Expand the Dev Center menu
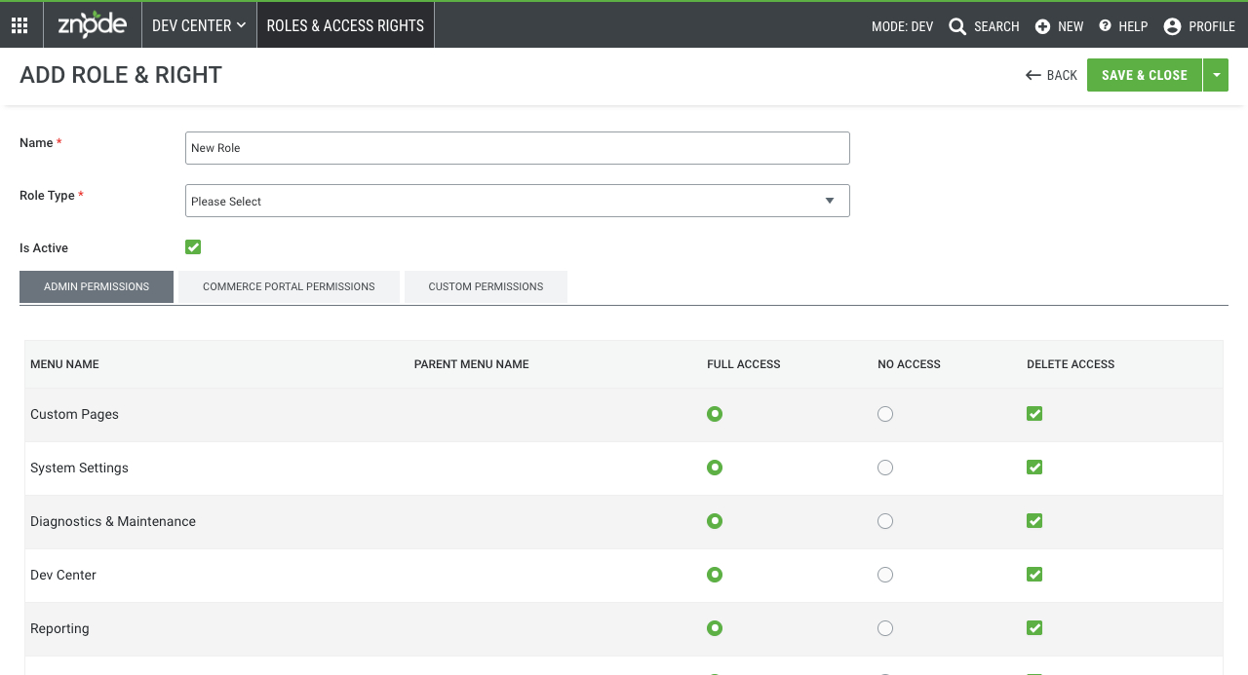 coord(199,25)
